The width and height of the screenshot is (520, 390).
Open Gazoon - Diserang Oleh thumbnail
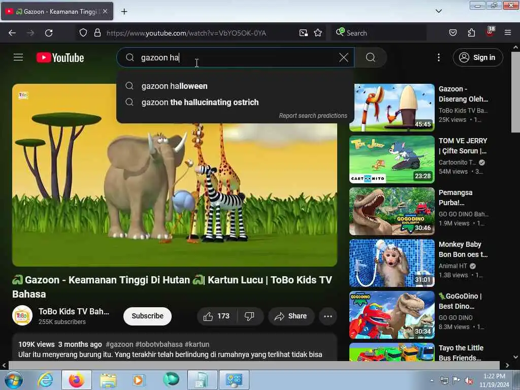pyautogui.click(x=392, y=108)
